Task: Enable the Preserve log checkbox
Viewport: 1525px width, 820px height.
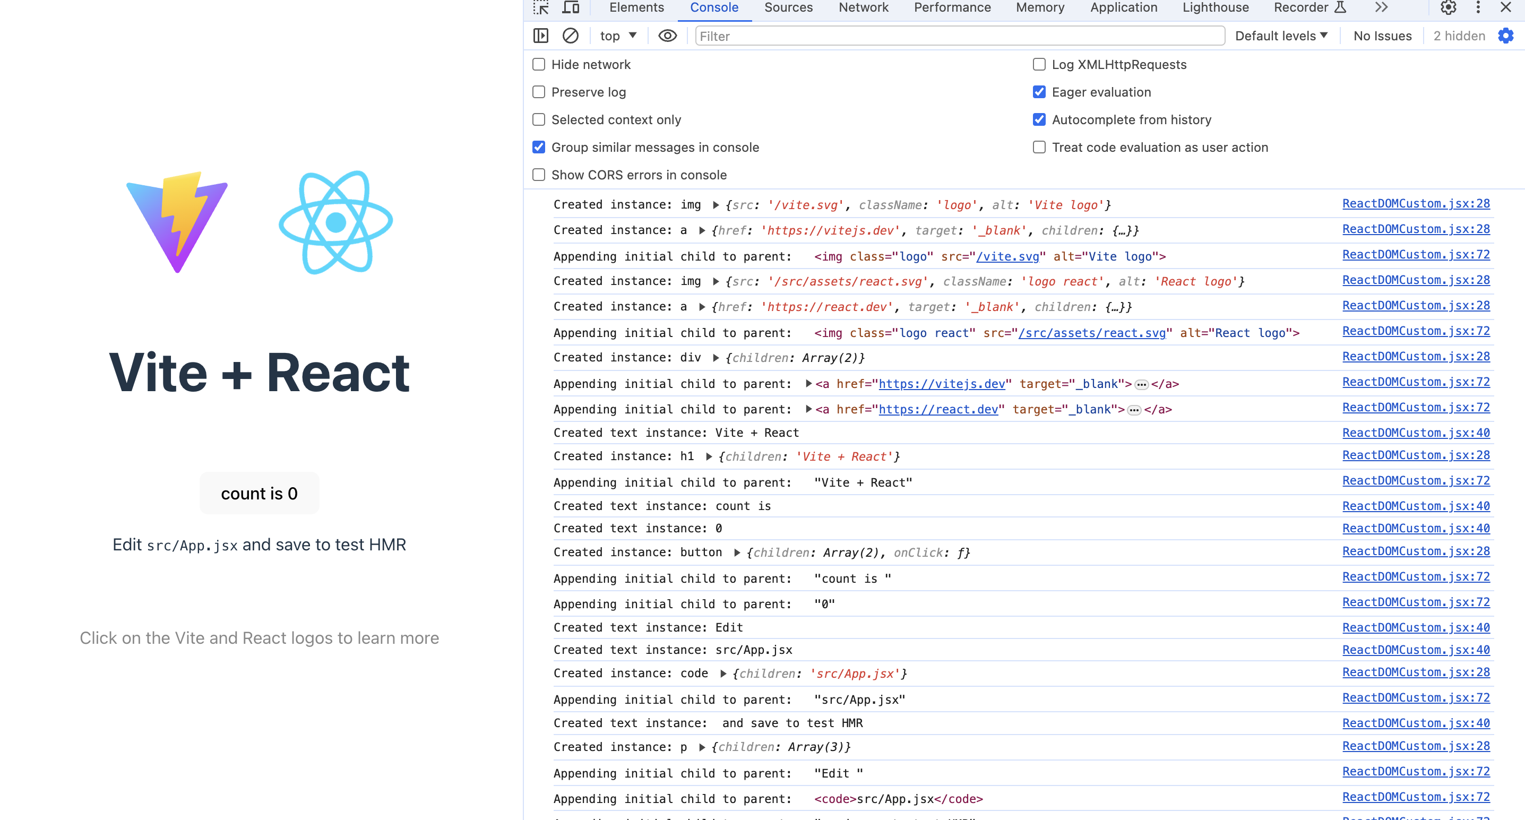Action: click(539, 92)
